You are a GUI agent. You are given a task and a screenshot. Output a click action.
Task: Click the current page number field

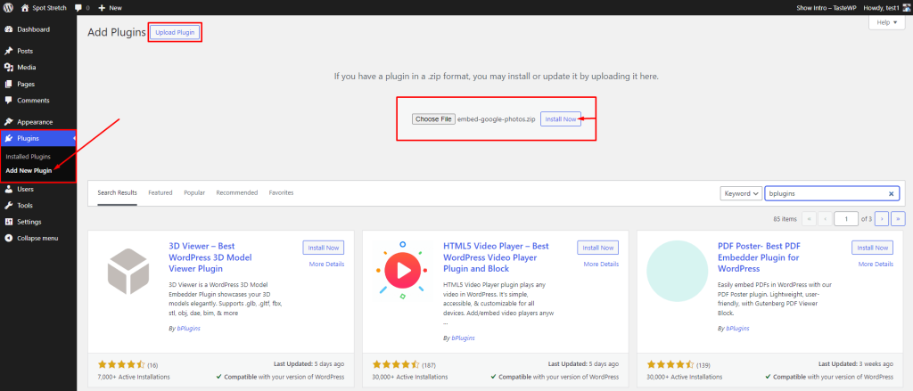tap(847, 219)
